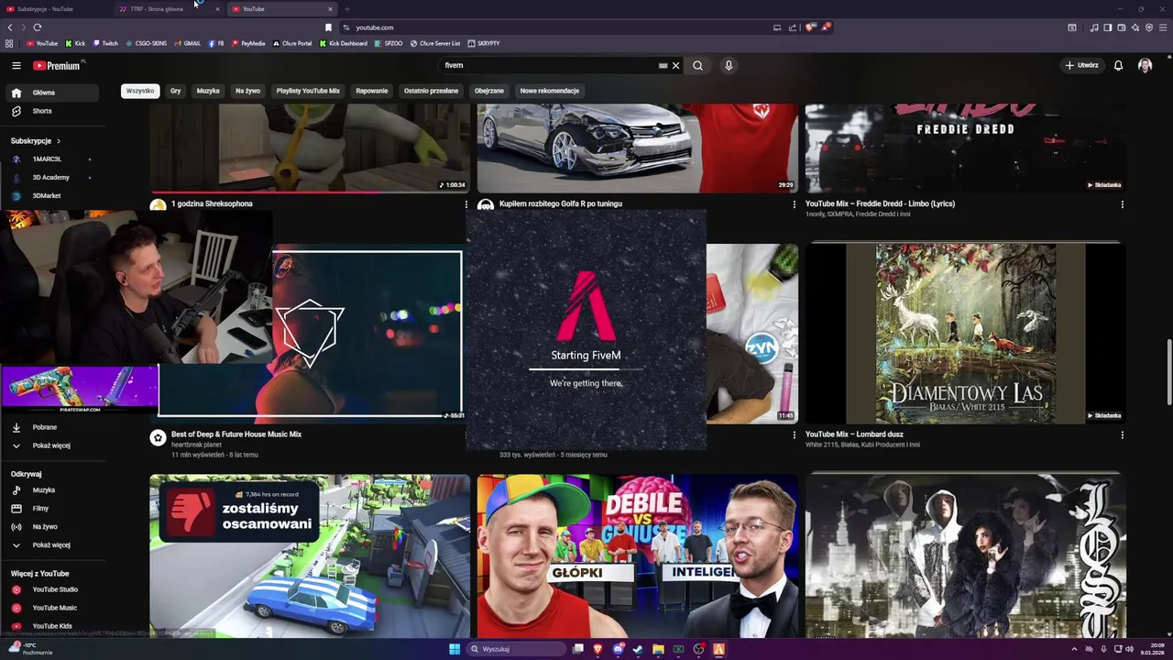Image resolution: width=1173 pixels, height=660 pixels.
Task: Open the Kick Dashboard bookmark
Action: pyautogui.click(x=343, y=43)
